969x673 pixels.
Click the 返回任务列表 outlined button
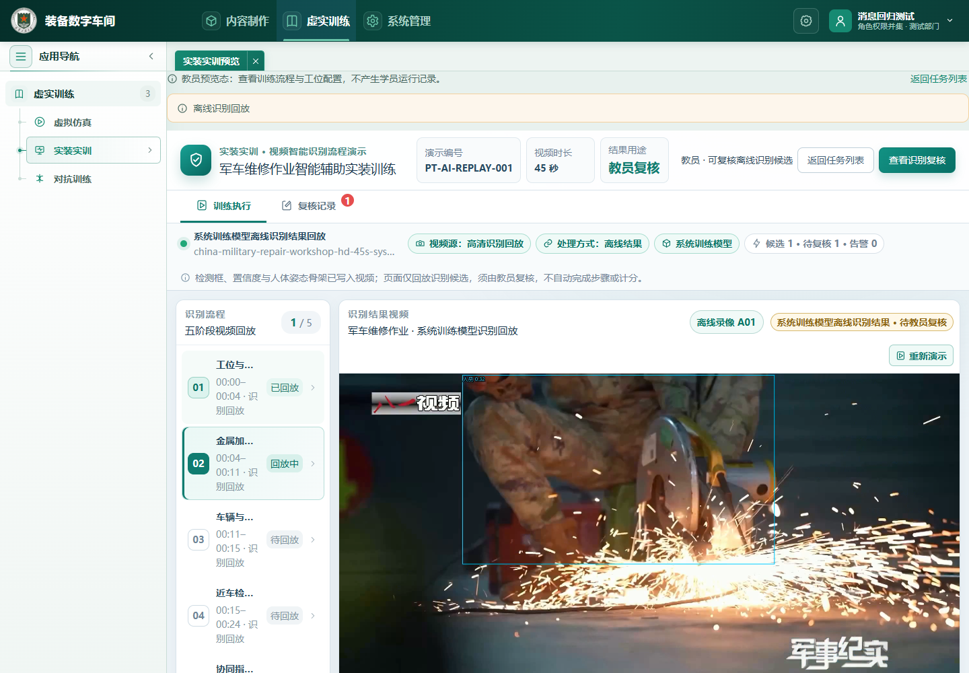(x=836, y=160)
